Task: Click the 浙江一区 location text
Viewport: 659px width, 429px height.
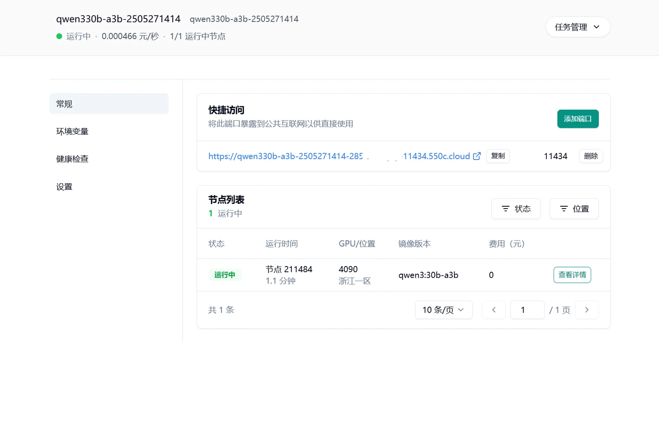Action: [x=354, y=281]
